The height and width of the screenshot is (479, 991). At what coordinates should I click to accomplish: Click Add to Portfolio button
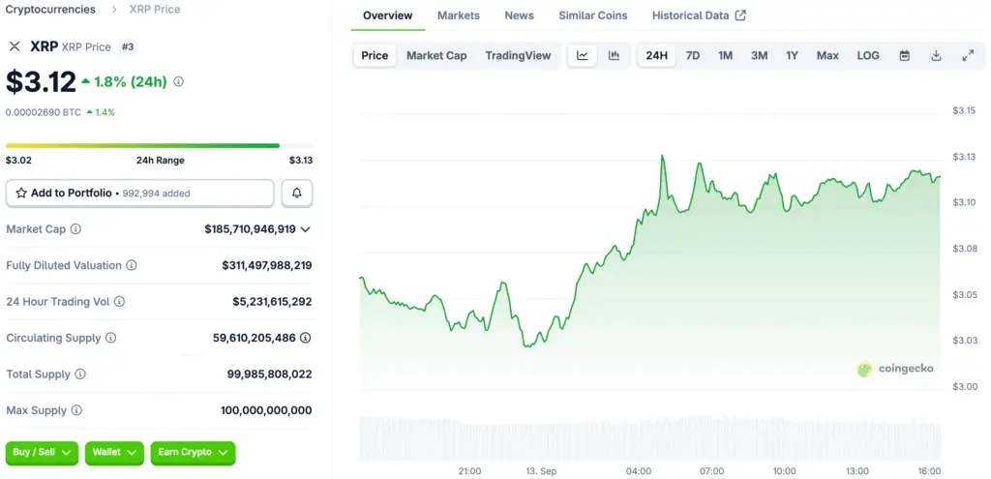139,194
